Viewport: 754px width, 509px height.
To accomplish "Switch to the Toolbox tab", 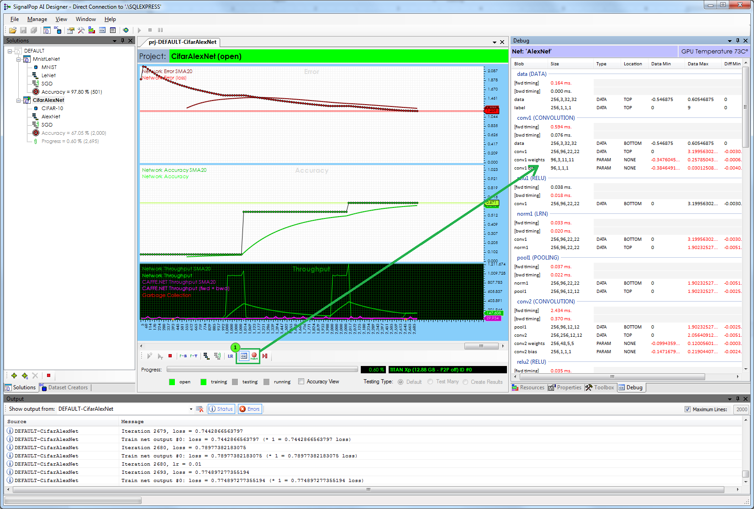I will 600,387.
